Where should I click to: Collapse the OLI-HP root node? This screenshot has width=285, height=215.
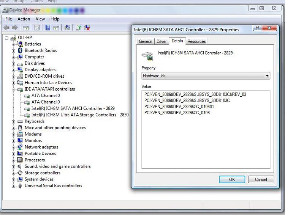click(x=7, y=38)
